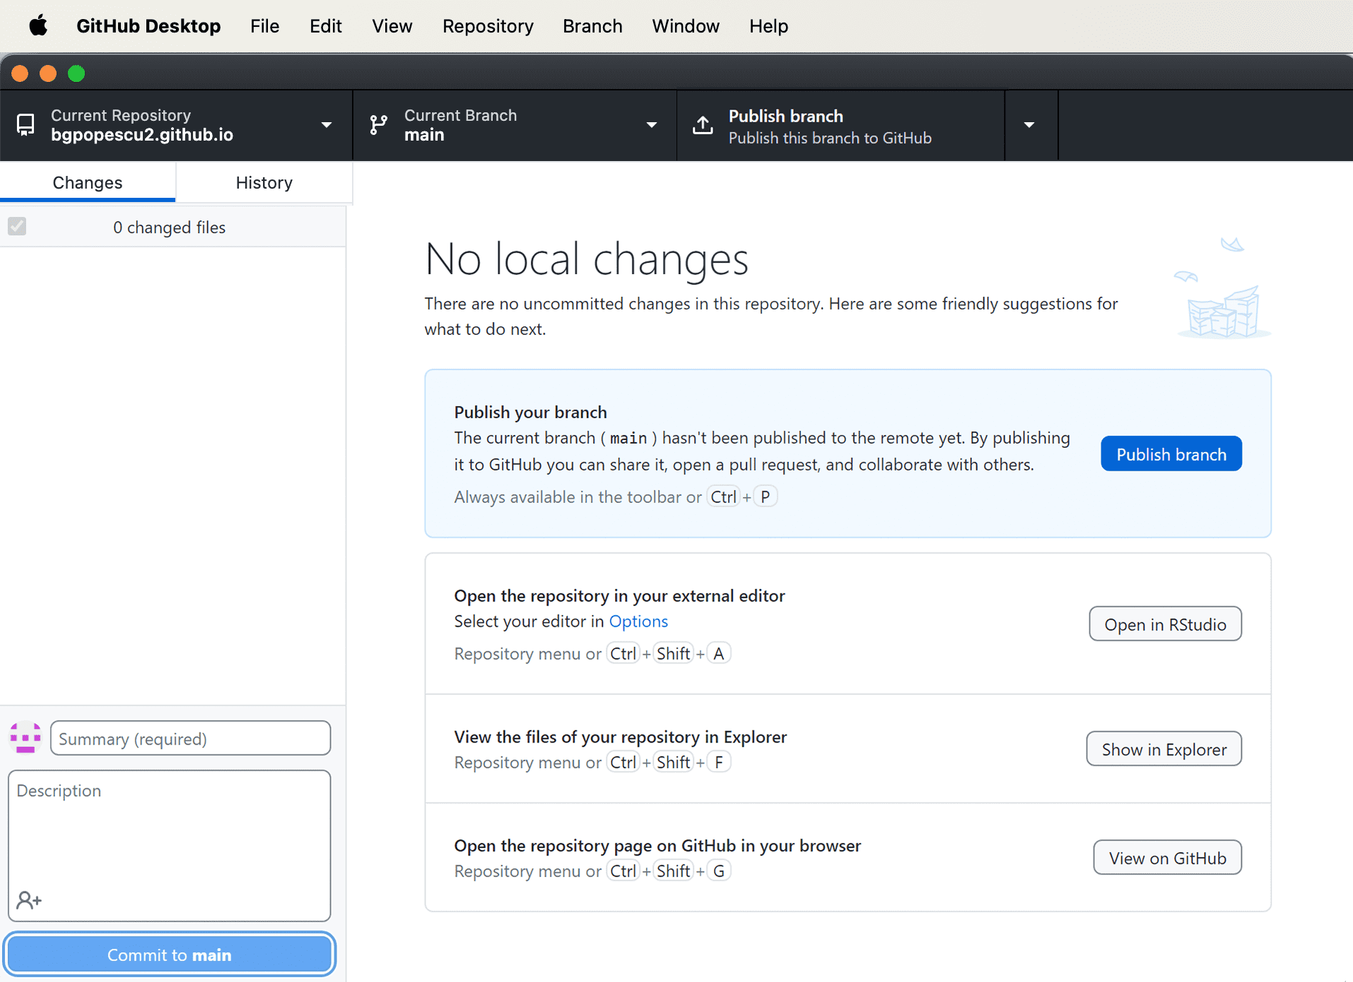The image size is (1353, 982).
Task: Expand the Current Repository dropdown
Action: click(326, 125)
